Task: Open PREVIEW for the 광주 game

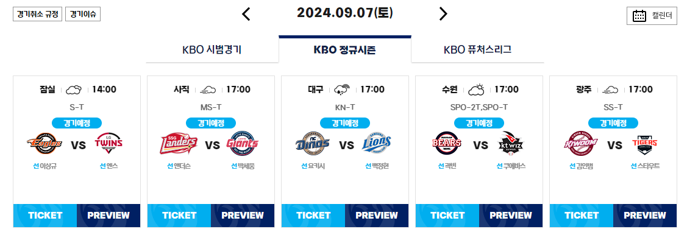Action: coord(644,216)
